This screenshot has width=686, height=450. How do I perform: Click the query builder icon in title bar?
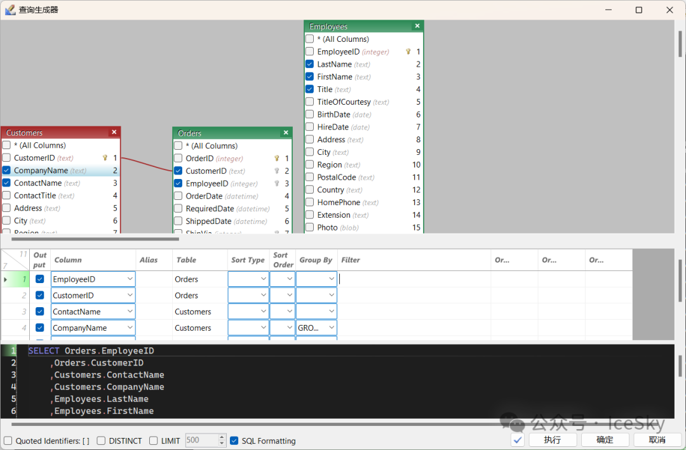tap(10, 10)
